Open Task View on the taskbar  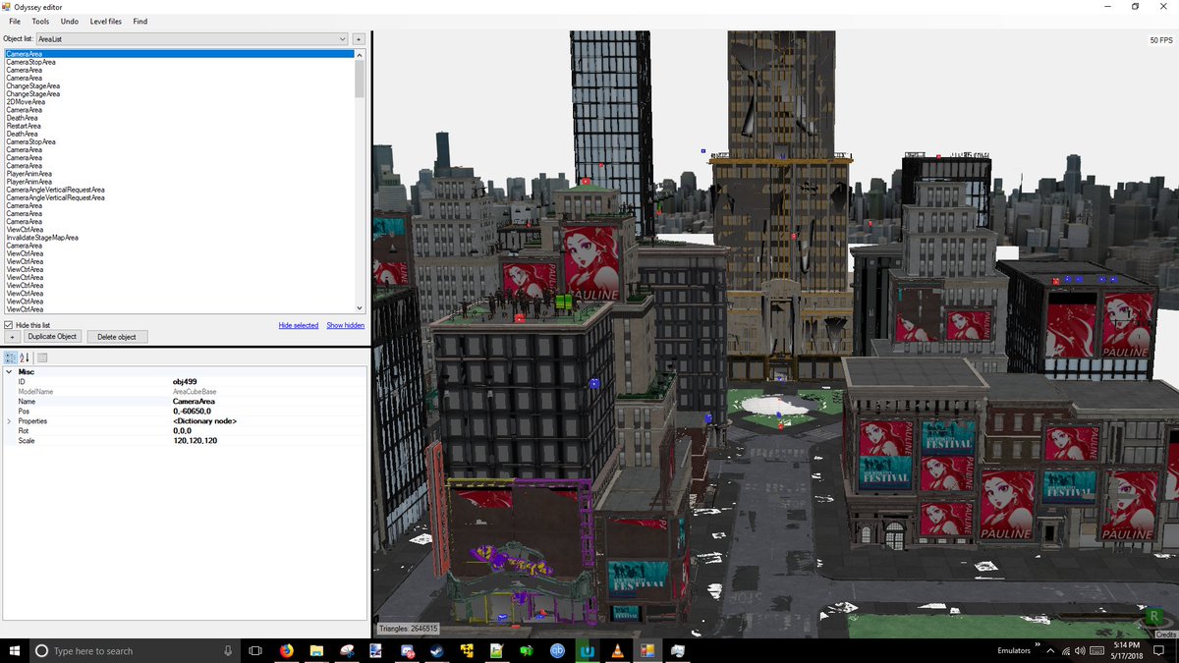click(254, 650)
